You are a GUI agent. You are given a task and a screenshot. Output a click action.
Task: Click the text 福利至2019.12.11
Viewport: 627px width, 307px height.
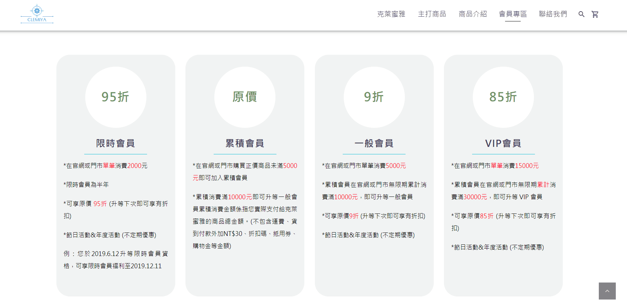point(137,266)
